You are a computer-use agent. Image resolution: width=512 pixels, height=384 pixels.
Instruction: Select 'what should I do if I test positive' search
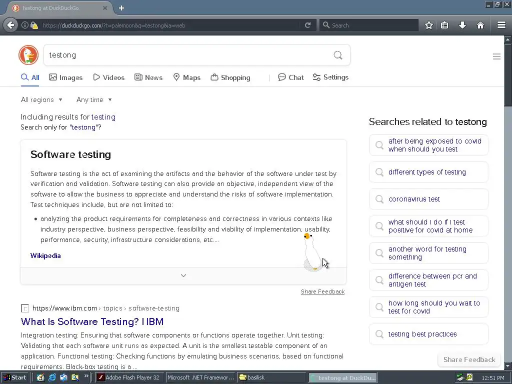click(428, 226)
